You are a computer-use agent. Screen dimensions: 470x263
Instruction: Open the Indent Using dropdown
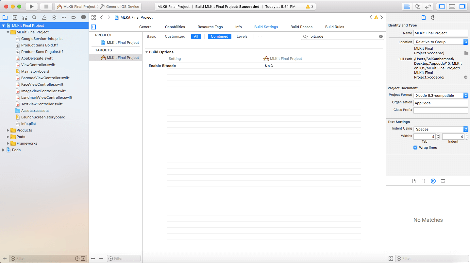(x=441, y=129)
